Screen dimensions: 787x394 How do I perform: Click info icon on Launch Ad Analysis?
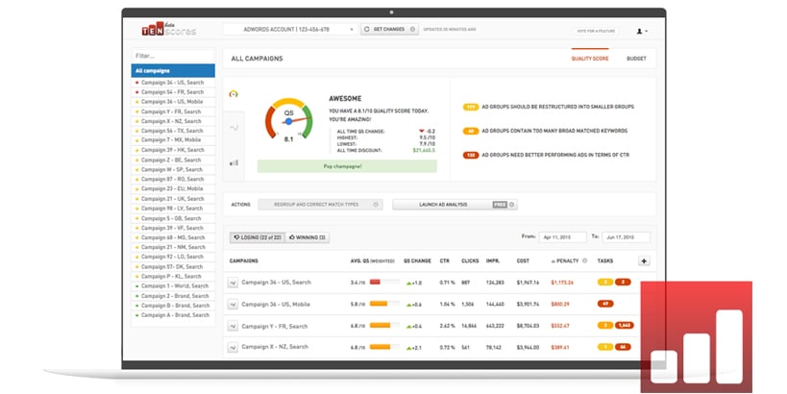pyautogui.click(x=512, y=205)
